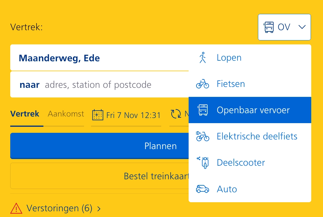323x217 pixels.
Task: Choose Lopen from the transport menu
Action: click(x=229, y=58)
